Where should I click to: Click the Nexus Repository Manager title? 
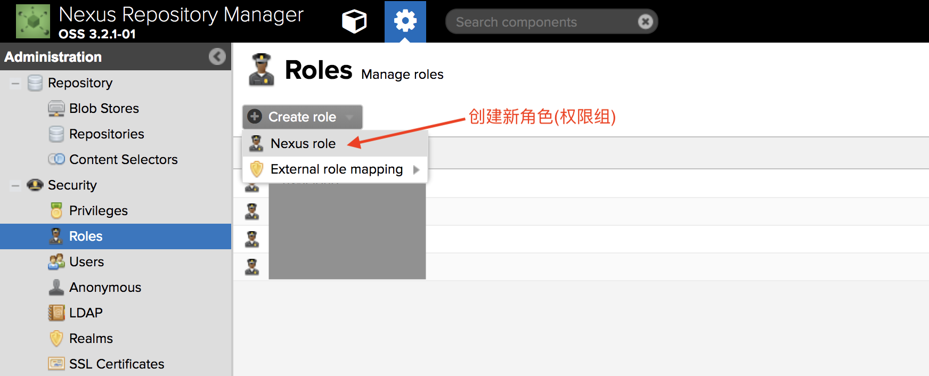[181, 15]
